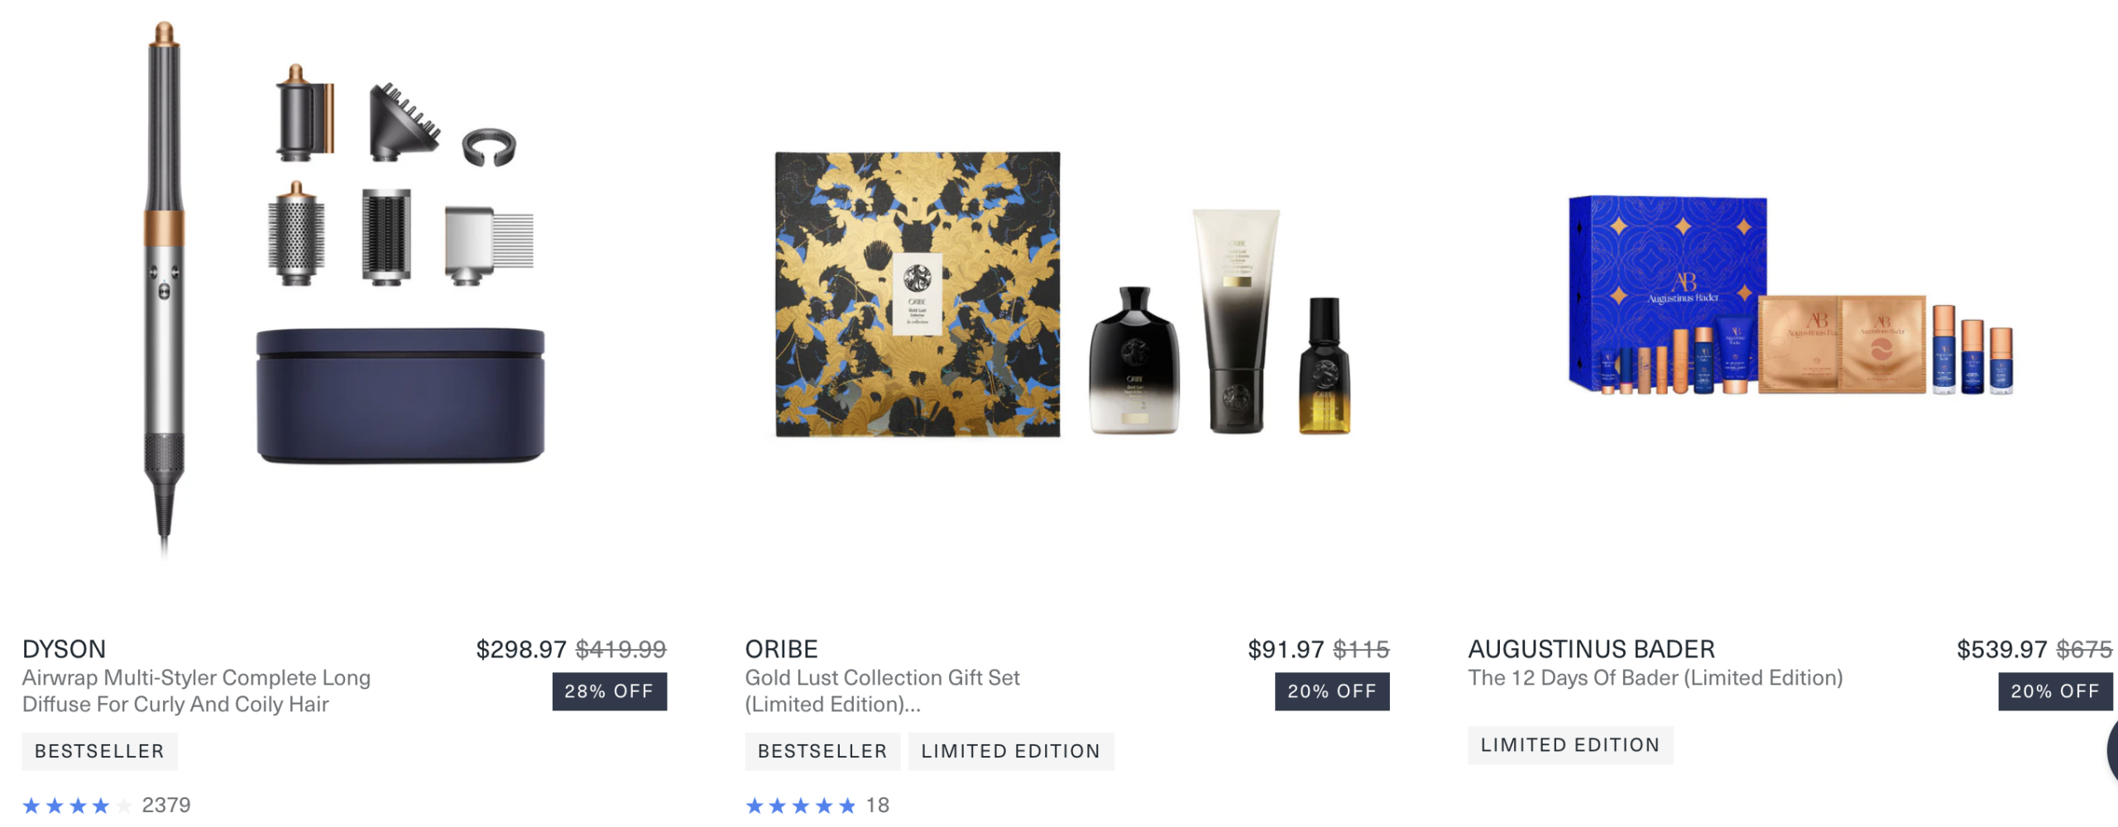Click the ORIBE brand name
Viewport: 2118px width, 827px height.
click(x=781, y=649)
